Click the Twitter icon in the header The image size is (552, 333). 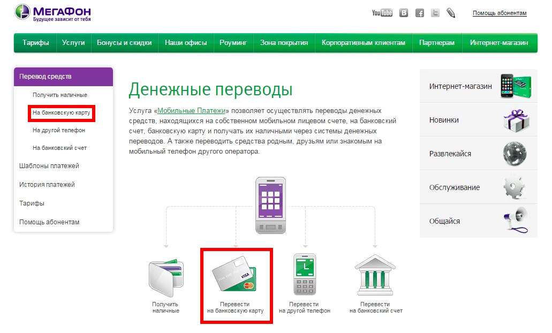tap(435, 12)
